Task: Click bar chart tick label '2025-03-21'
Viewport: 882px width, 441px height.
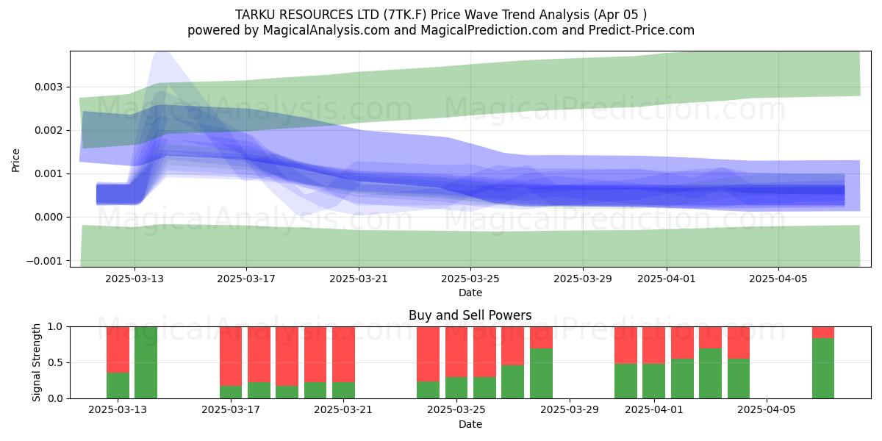Action: [x=343, y=409]
